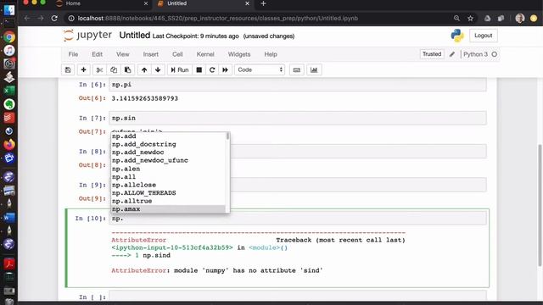Click the pencil edit mode indicator
This screenshot has height=305, width=543.
452,54
